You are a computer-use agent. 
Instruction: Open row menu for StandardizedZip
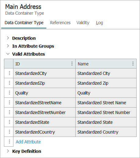[x=9, y=83]
